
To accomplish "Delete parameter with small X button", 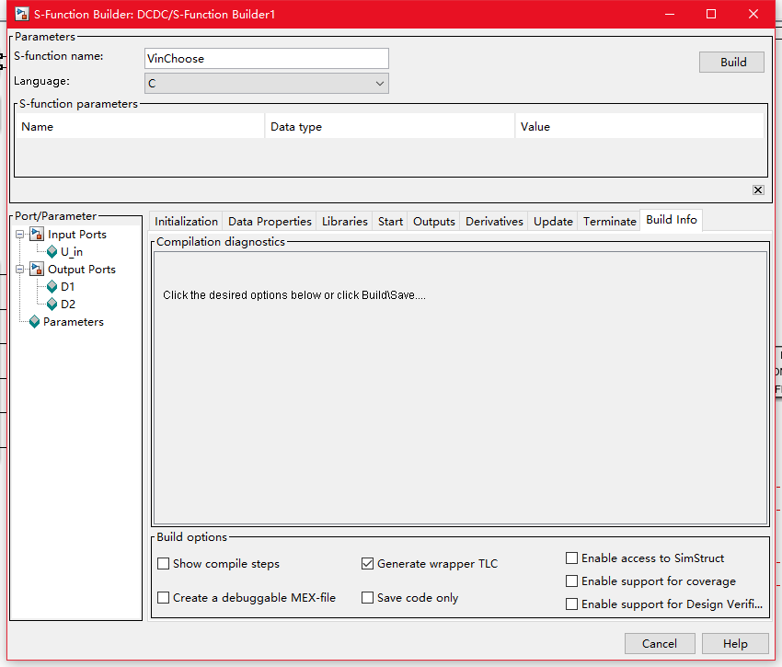I will pos(758,190).
